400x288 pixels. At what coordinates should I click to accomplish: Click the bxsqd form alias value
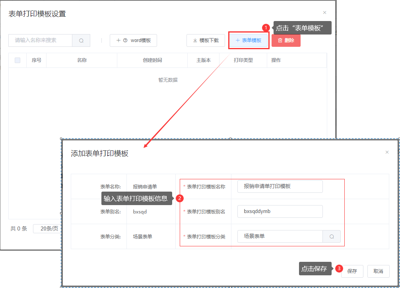click(140, 212)
